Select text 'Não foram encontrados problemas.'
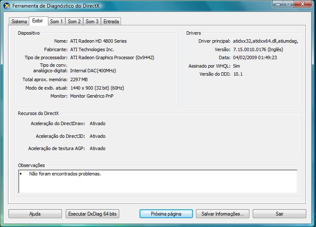The image size is (316, 227). point(65,174)
